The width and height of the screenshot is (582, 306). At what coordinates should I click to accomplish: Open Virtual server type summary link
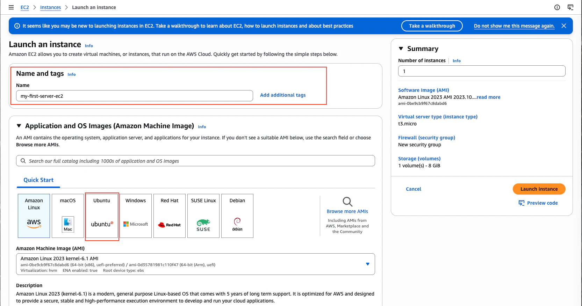click(438, 117)
